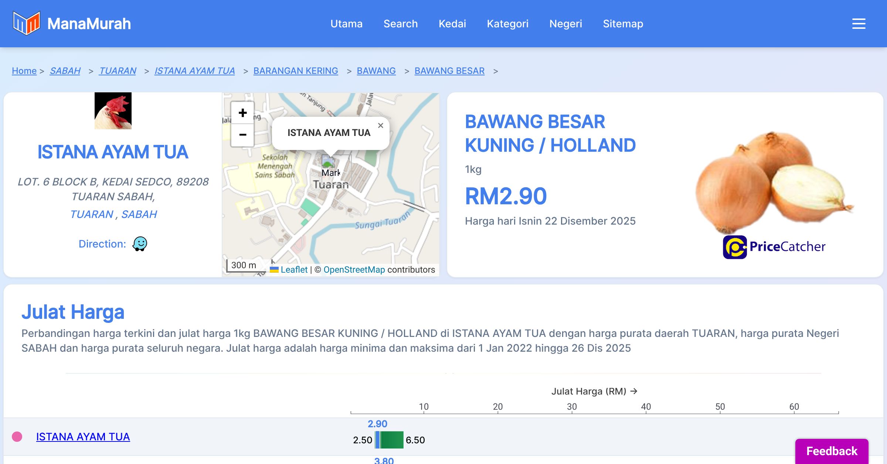Go to Negeri page

coord(565,24)
